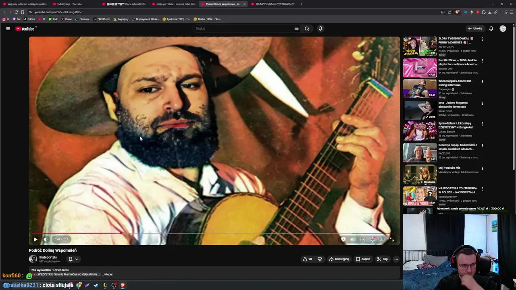Open options for ZŁOTA TYGODNIÓWKA video

(x=482, y=39)
